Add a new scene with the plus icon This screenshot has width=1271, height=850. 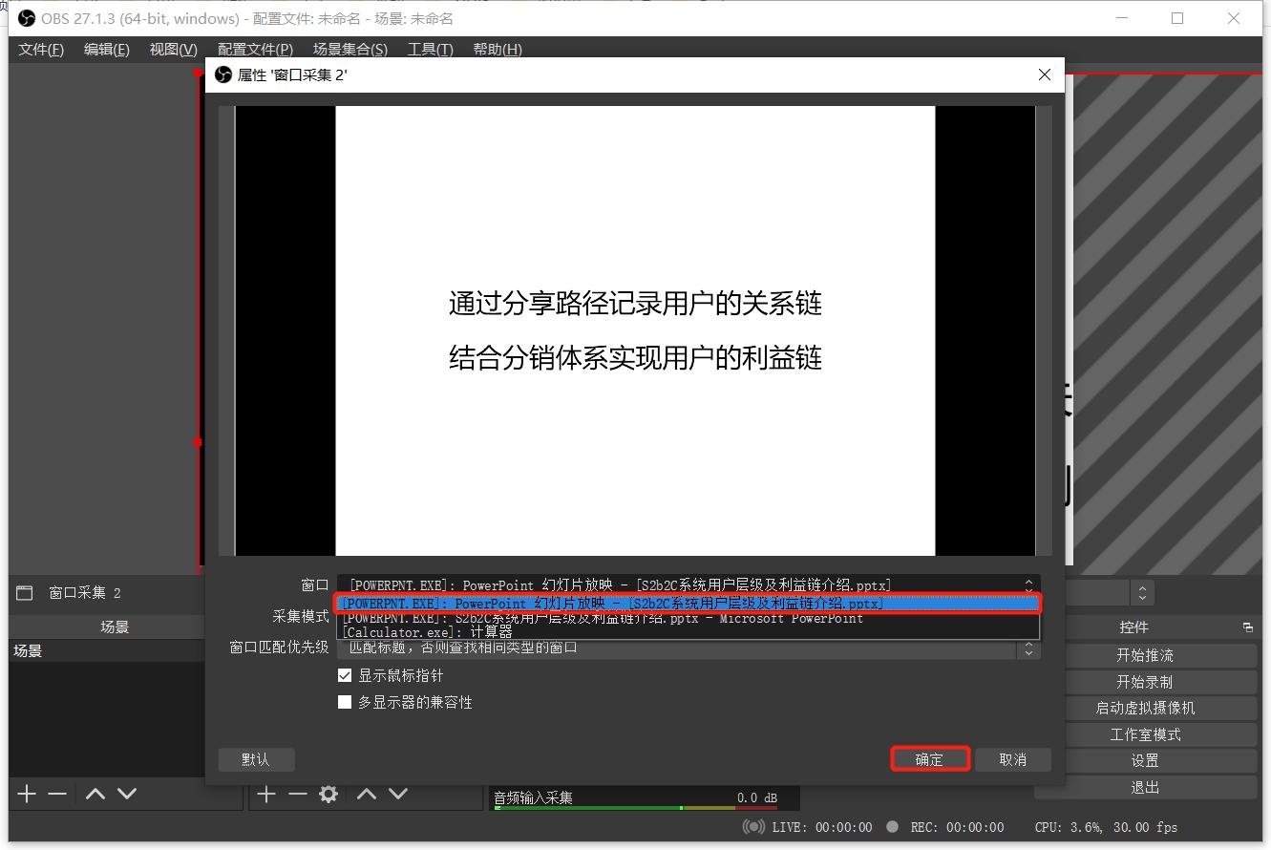click(26, 793)
